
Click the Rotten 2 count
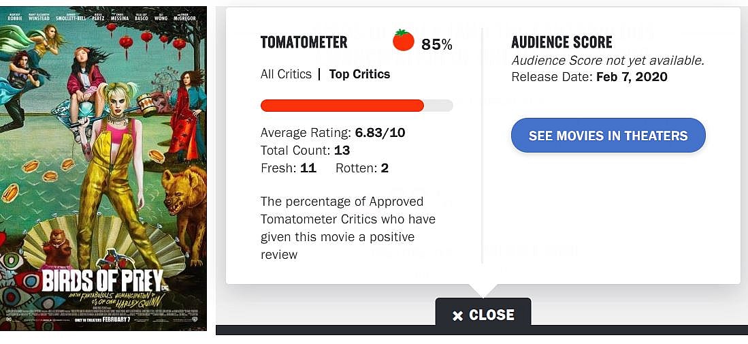coord(362,168)
